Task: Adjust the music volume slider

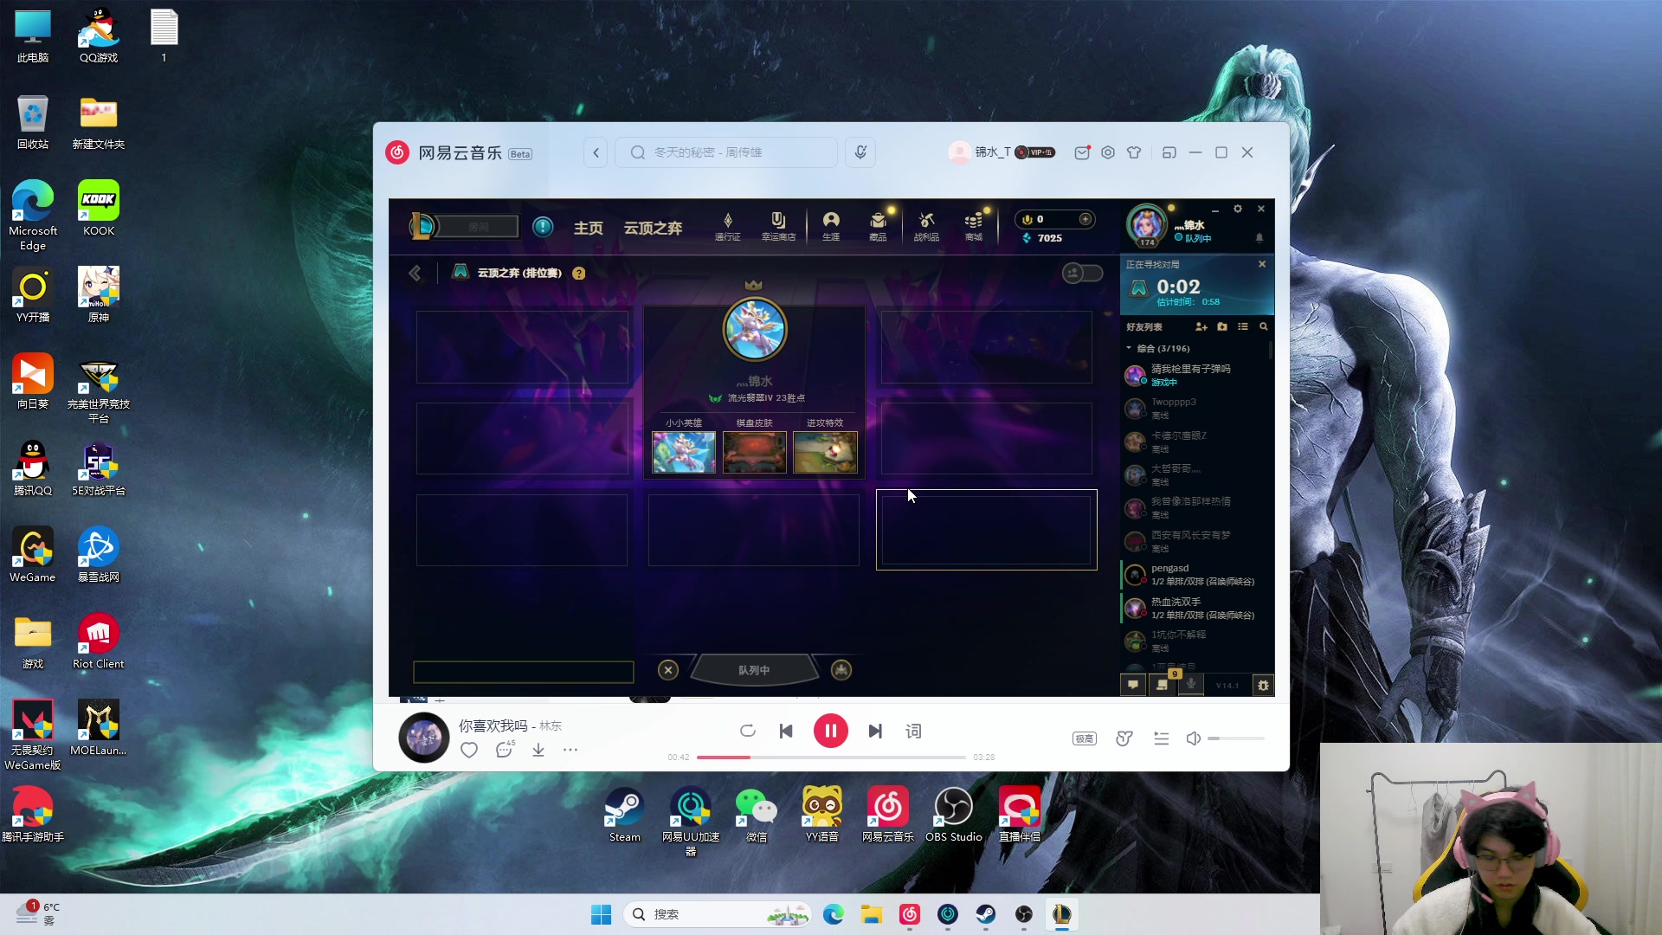Action: click(x=1236, y=738)
